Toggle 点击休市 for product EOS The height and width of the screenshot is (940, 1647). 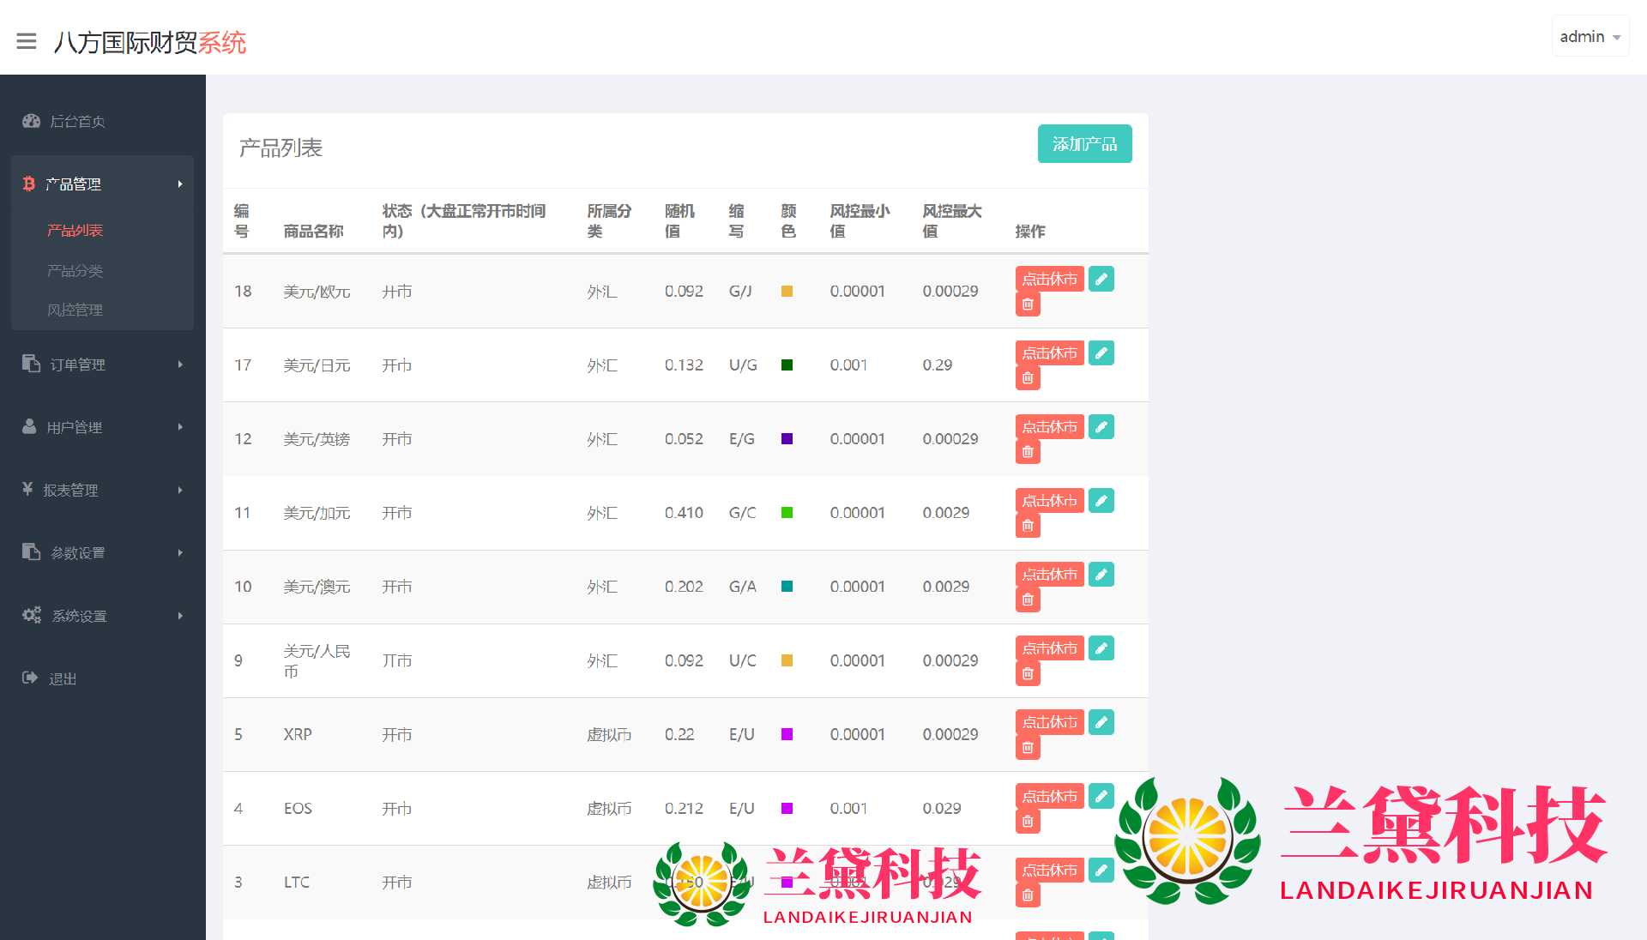pos(1049,796)
